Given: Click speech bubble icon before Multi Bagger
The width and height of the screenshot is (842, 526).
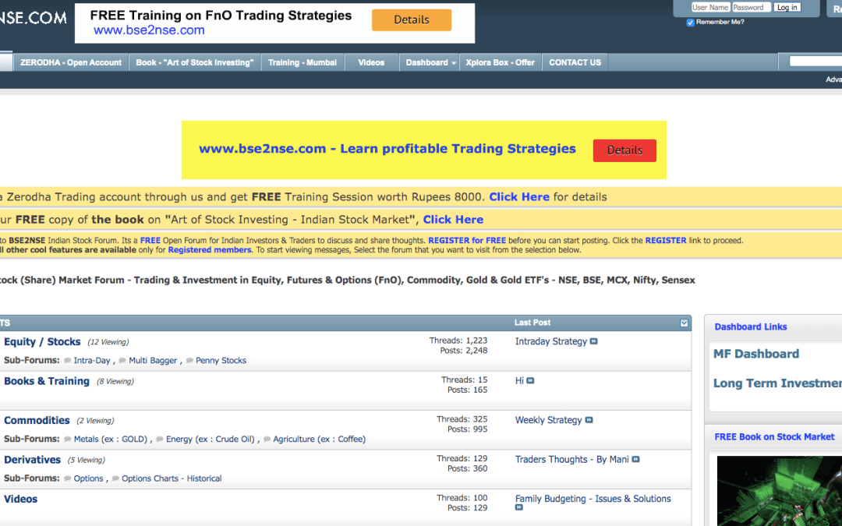Looking at the screenshot, I should point(122,361).
